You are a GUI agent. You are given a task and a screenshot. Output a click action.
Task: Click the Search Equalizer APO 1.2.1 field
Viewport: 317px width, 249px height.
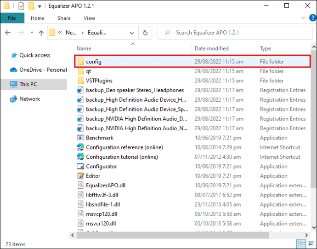click(235, 33)
